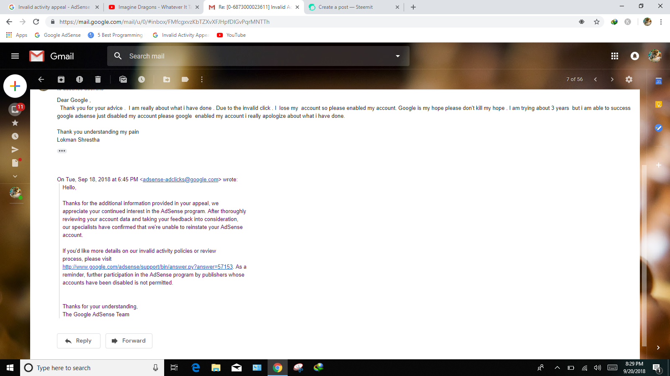The width and height of the screenshot is (670, 376).
Task: Open a new browser tab
Action: (413, 7)
